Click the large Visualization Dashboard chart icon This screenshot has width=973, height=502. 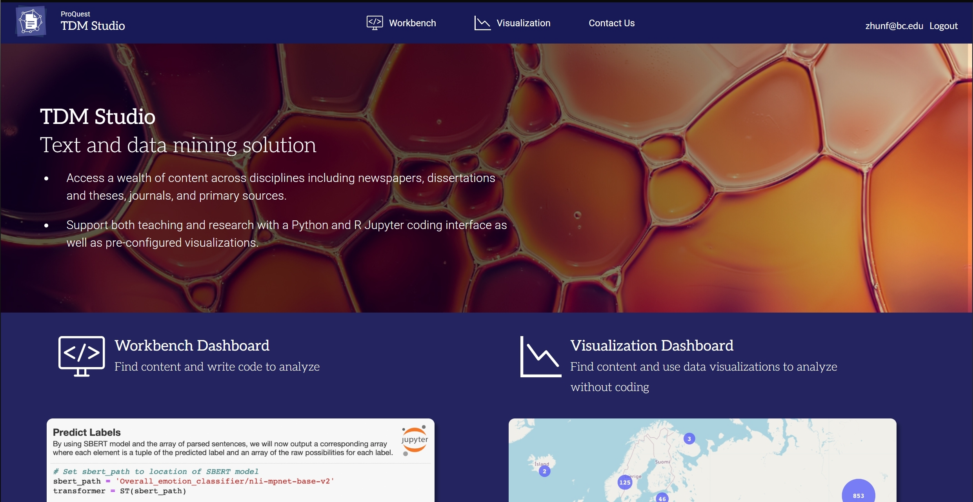point(540,356)
